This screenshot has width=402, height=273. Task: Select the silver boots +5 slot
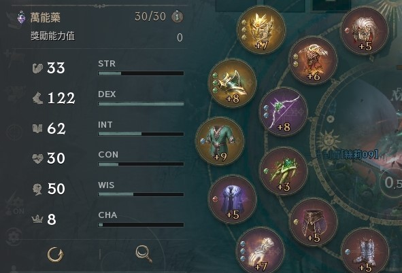pos(365,252)
